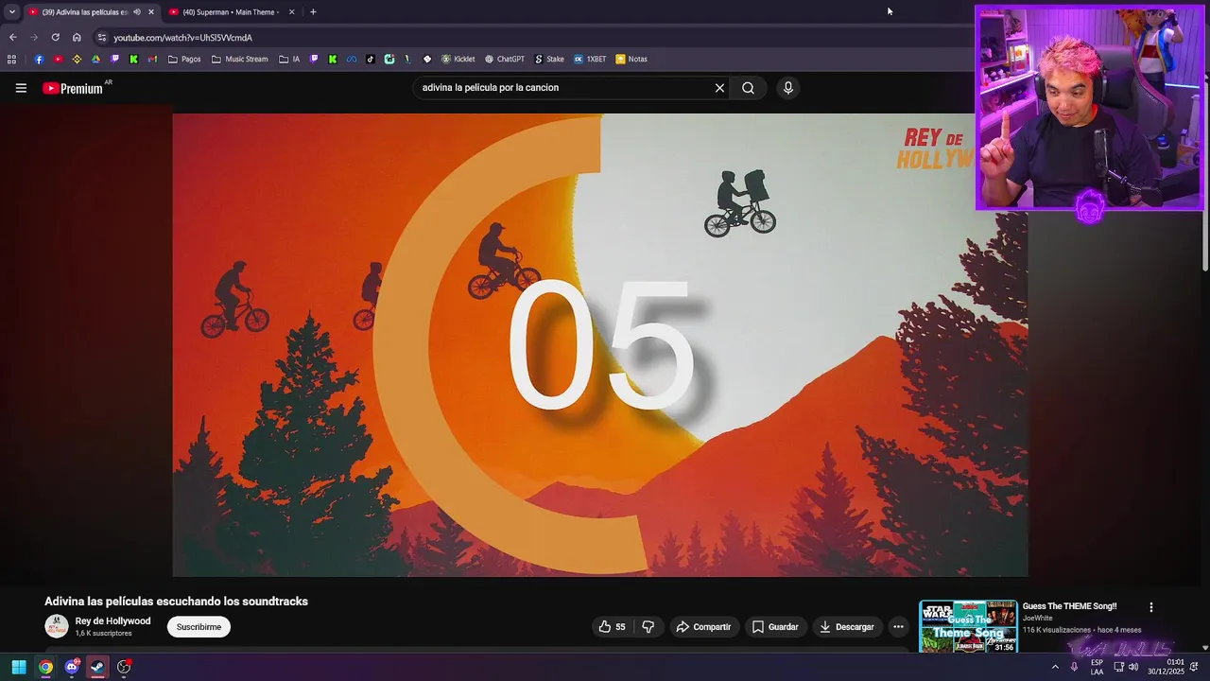Image resolution: width=1210 pixels, height=681 pixels.
Task: Open a new browser tab
Action: [313, 12]
